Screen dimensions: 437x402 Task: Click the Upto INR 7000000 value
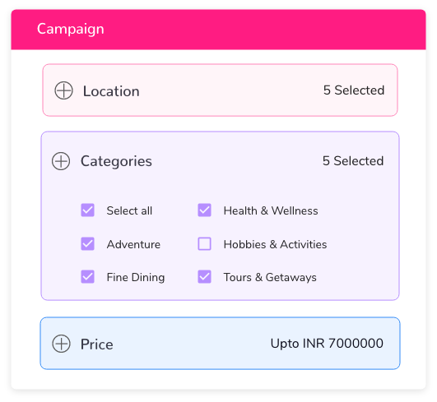(327, 344)
